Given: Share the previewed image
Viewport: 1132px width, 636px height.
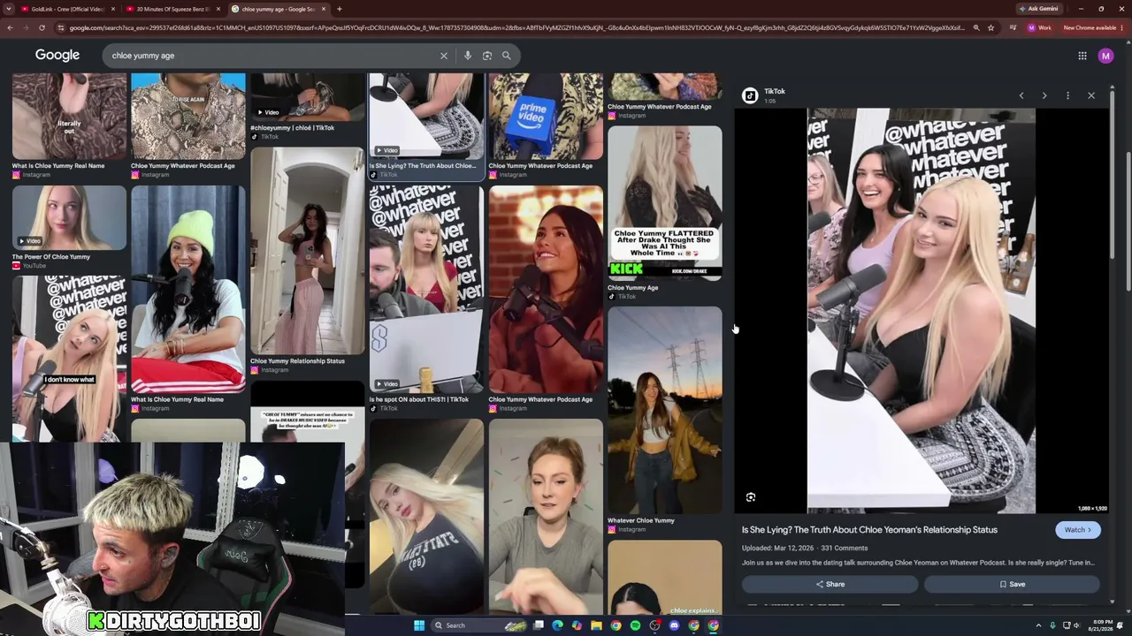Looking at the screenshot, I should pos(830,584).
